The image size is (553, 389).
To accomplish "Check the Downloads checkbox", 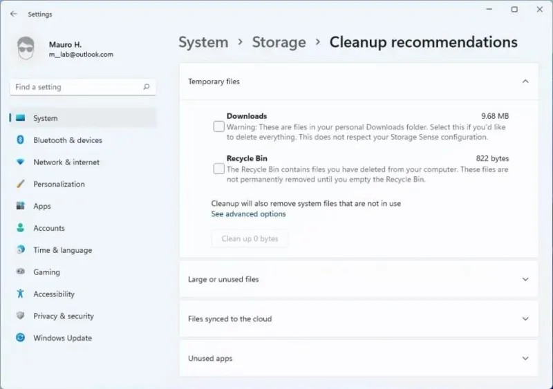I will point(218,126).
